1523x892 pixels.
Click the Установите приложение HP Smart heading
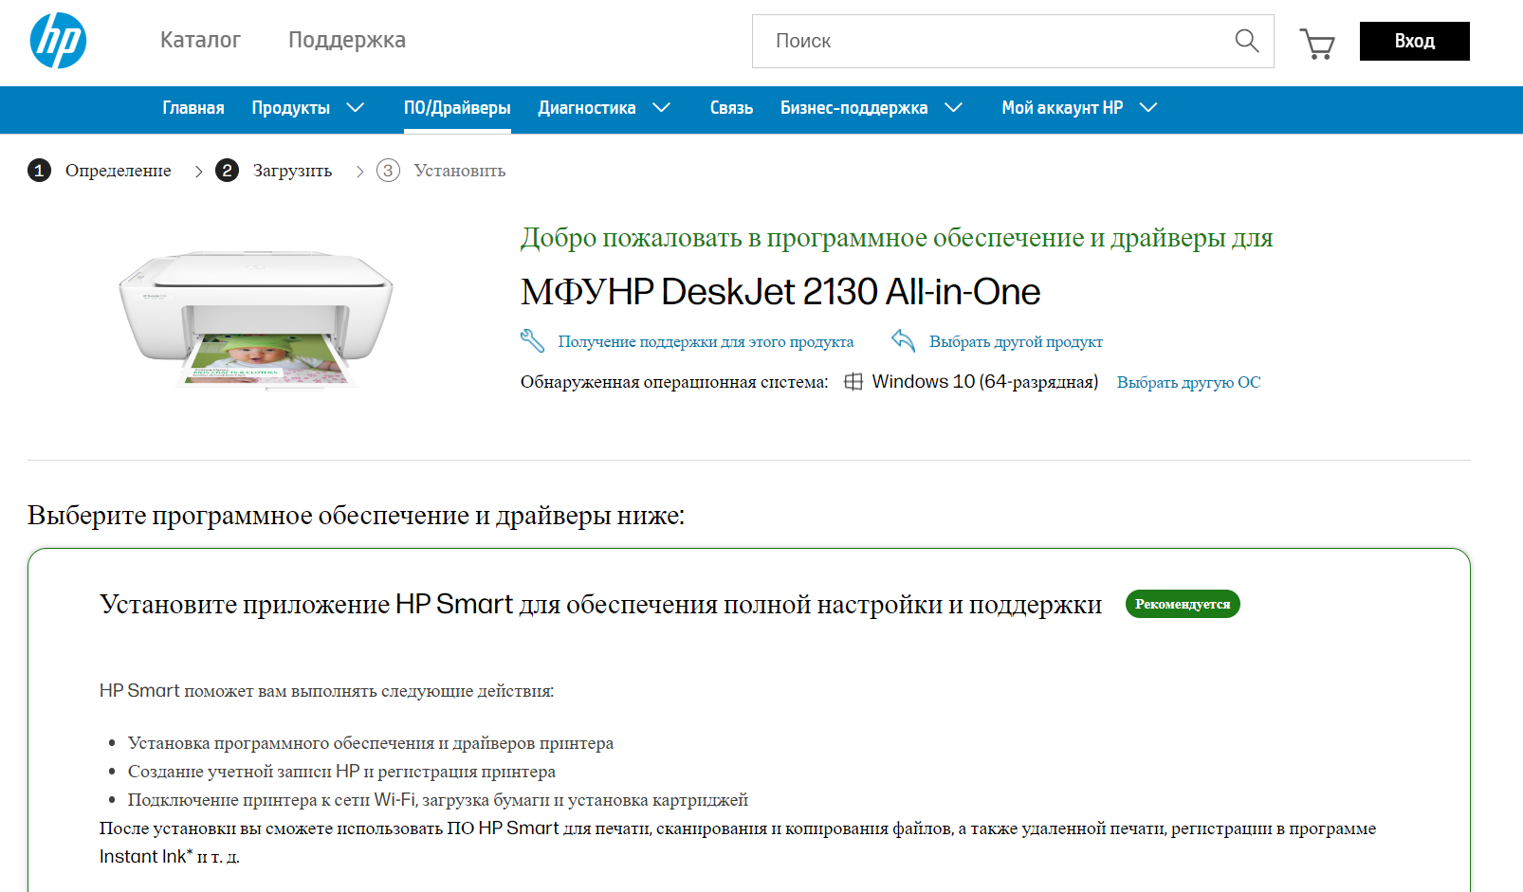(x=600, y=605)
